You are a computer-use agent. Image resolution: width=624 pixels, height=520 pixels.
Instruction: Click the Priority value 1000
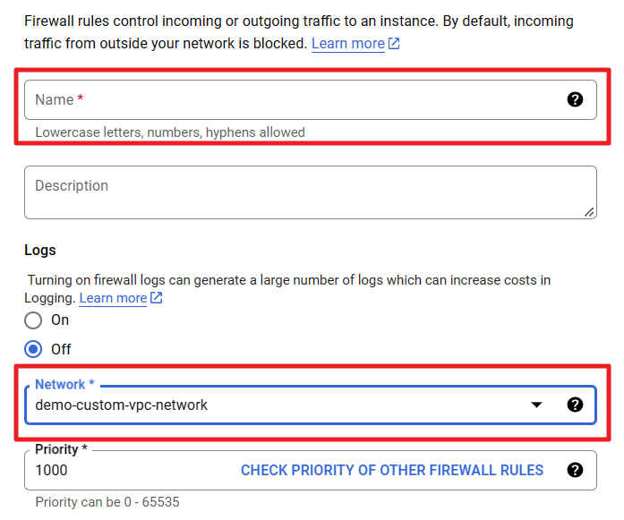[51, 470]
